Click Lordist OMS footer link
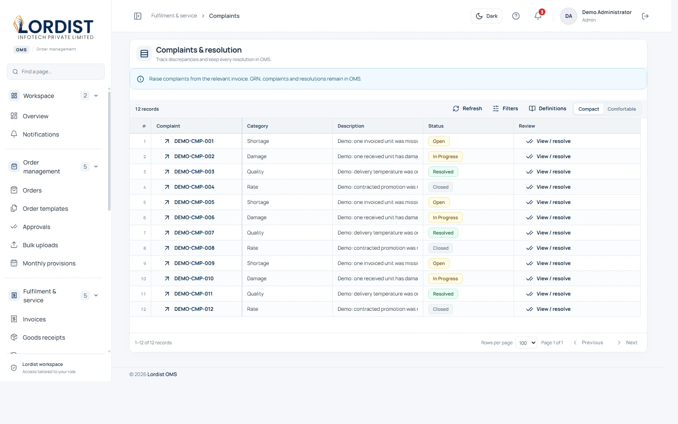This screenshot has width=678, height=424. click(x=162, y=374)
